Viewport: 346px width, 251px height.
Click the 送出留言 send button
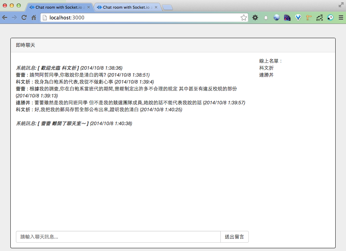pyautogui.click(x=234, y=237)
